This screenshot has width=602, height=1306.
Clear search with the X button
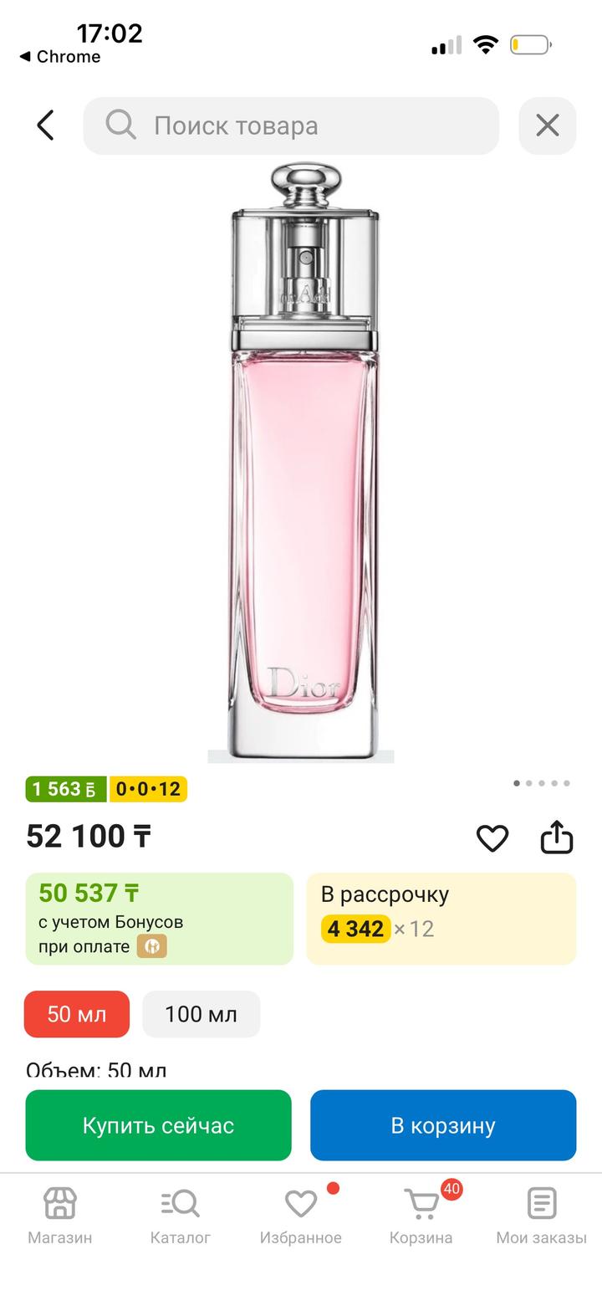point(547,125)
